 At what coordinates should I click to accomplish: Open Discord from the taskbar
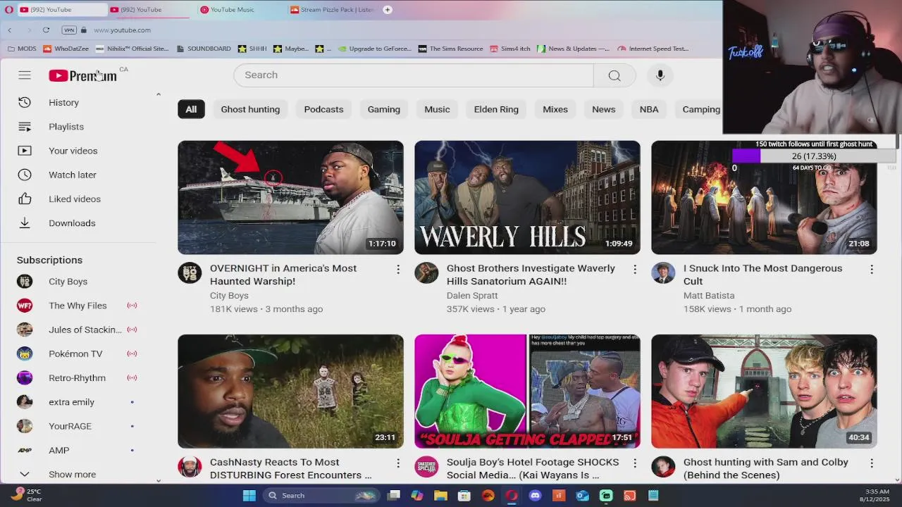click(535, 496)
